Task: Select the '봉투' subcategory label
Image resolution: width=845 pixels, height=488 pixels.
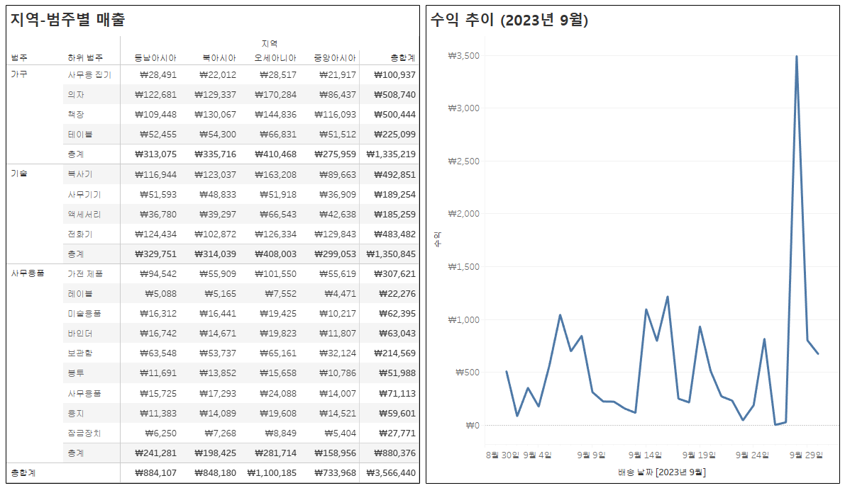Action: [x=76, y=373]
